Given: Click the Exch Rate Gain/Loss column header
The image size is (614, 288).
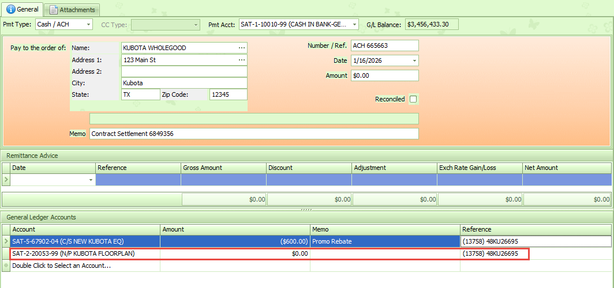Looking at the screenshot, I should [x=480, y=168].
